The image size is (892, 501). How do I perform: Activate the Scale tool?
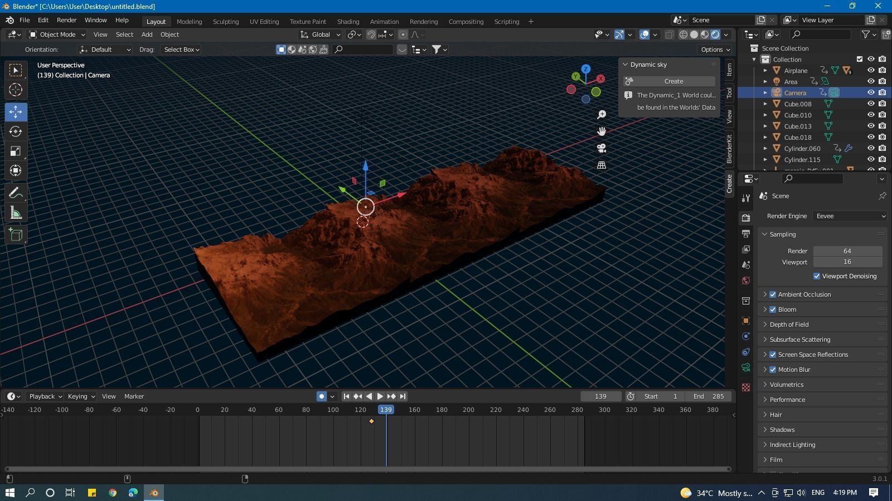pos(16,151)
